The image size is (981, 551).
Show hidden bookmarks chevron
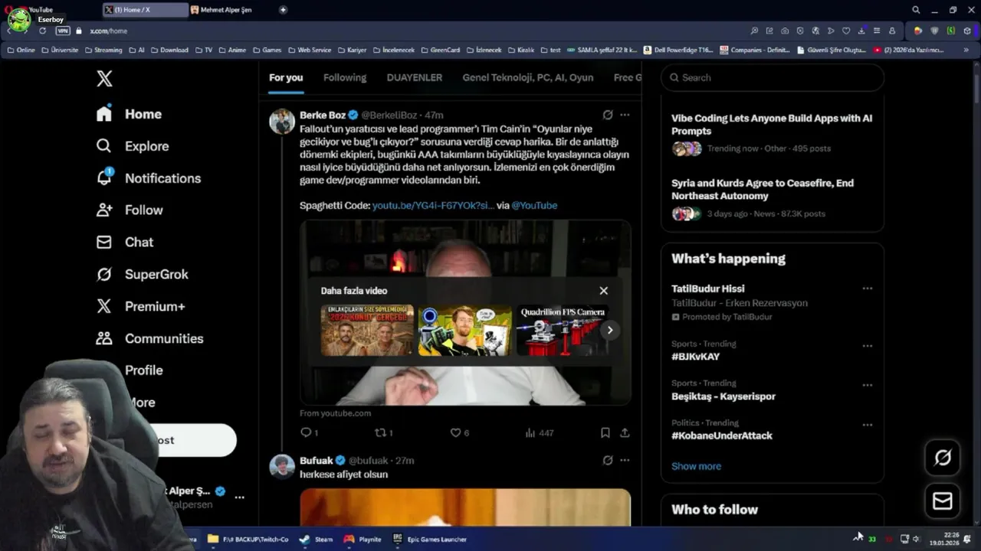(966, 50)
